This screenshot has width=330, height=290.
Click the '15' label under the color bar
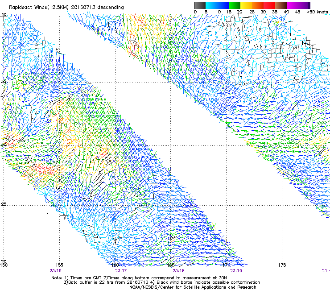(229, 12)
